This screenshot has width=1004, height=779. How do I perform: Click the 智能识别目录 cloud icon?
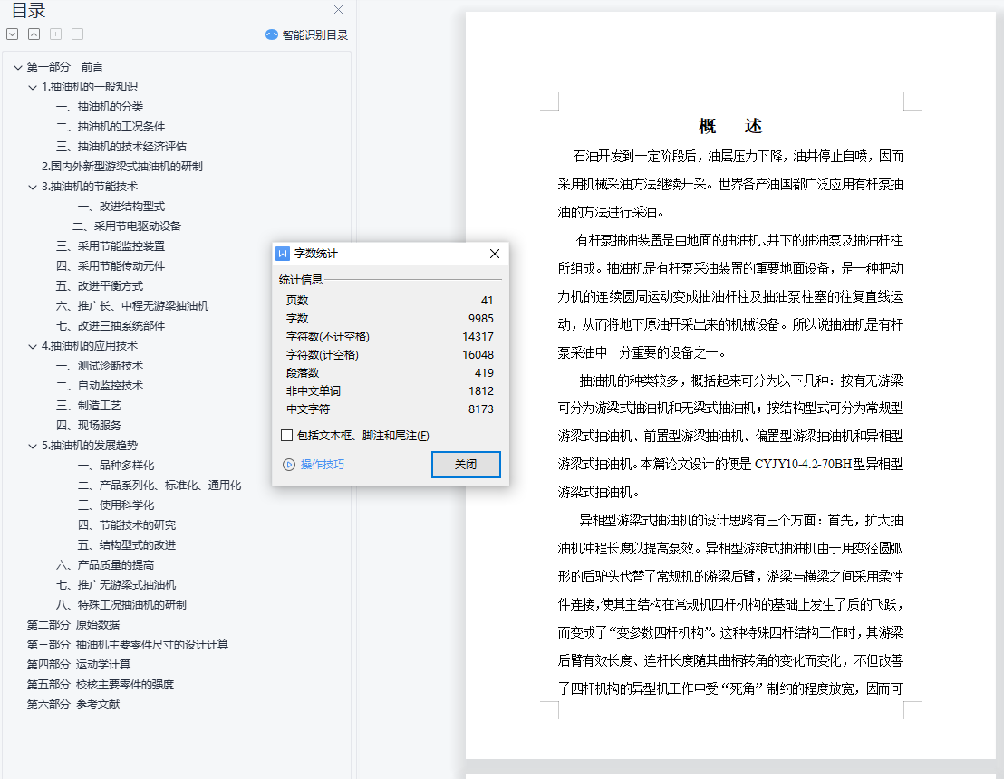point(272,34)
